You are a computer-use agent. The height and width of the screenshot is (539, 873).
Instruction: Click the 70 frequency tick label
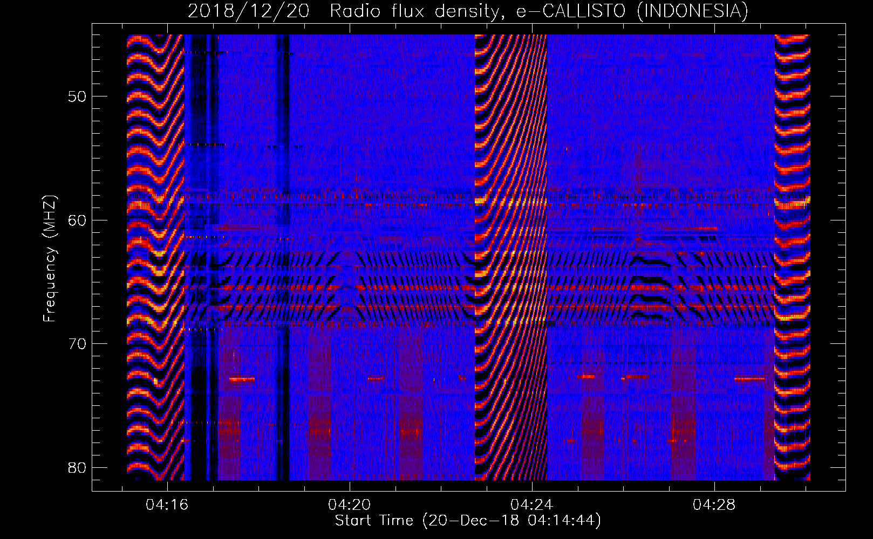[77, 344]
